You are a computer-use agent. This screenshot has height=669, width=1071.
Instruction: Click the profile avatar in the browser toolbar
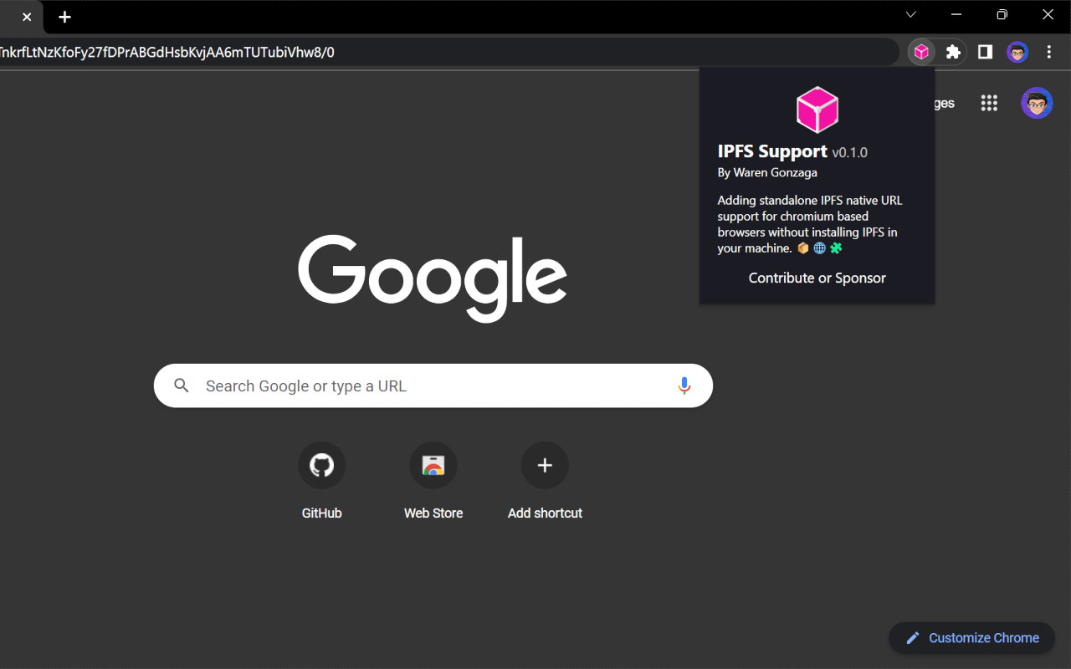[1017, 51]
